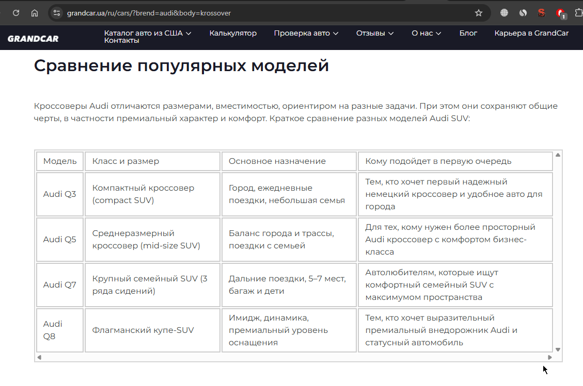Image resolution: width=583 pixels, height=386 pixels.
Task: Open the gray swirl extension icon
Action: 523,13
